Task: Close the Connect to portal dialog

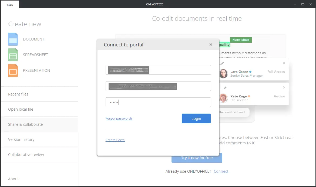Action: click(x=211, y=45)
